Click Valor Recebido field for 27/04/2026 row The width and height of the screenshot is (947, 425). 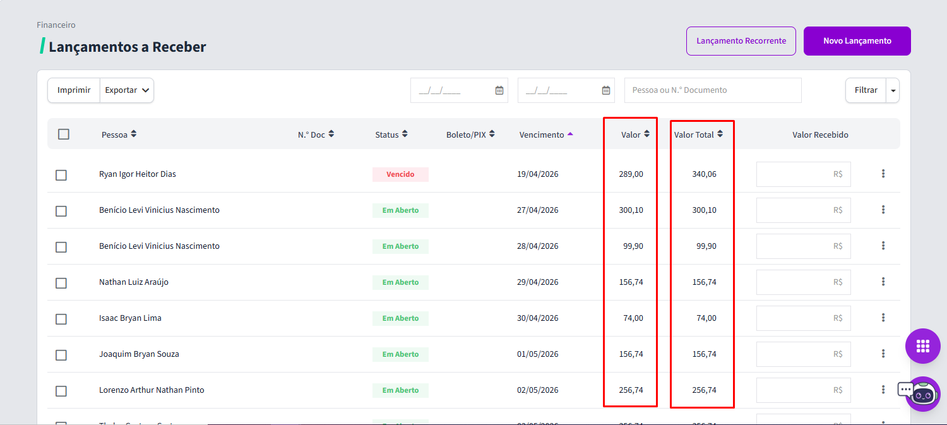[804, 210]
